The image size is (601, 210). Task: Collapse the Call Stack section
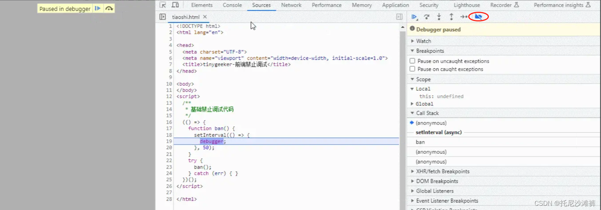coord(503,113)
